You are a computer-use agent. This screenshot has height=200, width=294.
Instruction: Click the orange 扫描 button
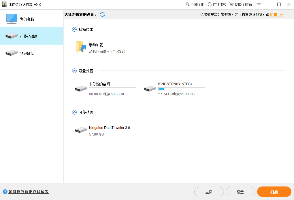(x=274, y=192)
